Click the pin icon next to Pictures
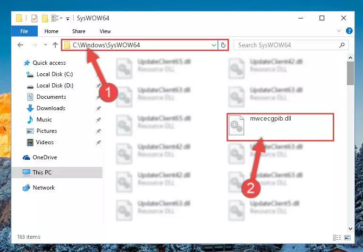This screenshot has height=252, width=363. click(98, 131)
